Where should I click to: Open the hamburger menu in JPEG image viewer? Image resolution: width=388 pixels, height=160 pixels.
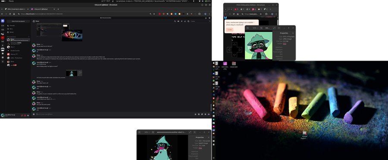click(279, 28)
